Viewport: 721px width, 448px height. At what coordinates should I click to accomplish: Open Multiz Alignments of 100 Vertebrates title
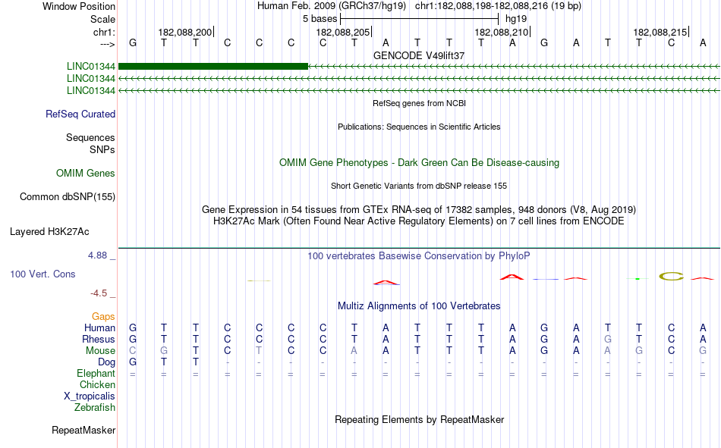tap(419, 306)
